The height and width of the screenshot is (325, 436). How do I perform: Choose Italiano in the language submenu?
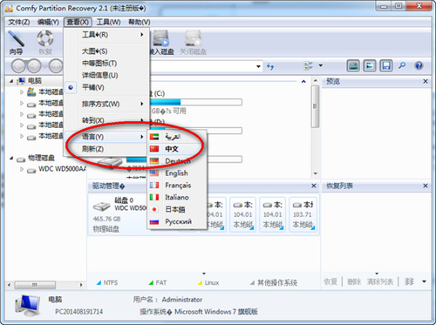(x=177, y=197)
